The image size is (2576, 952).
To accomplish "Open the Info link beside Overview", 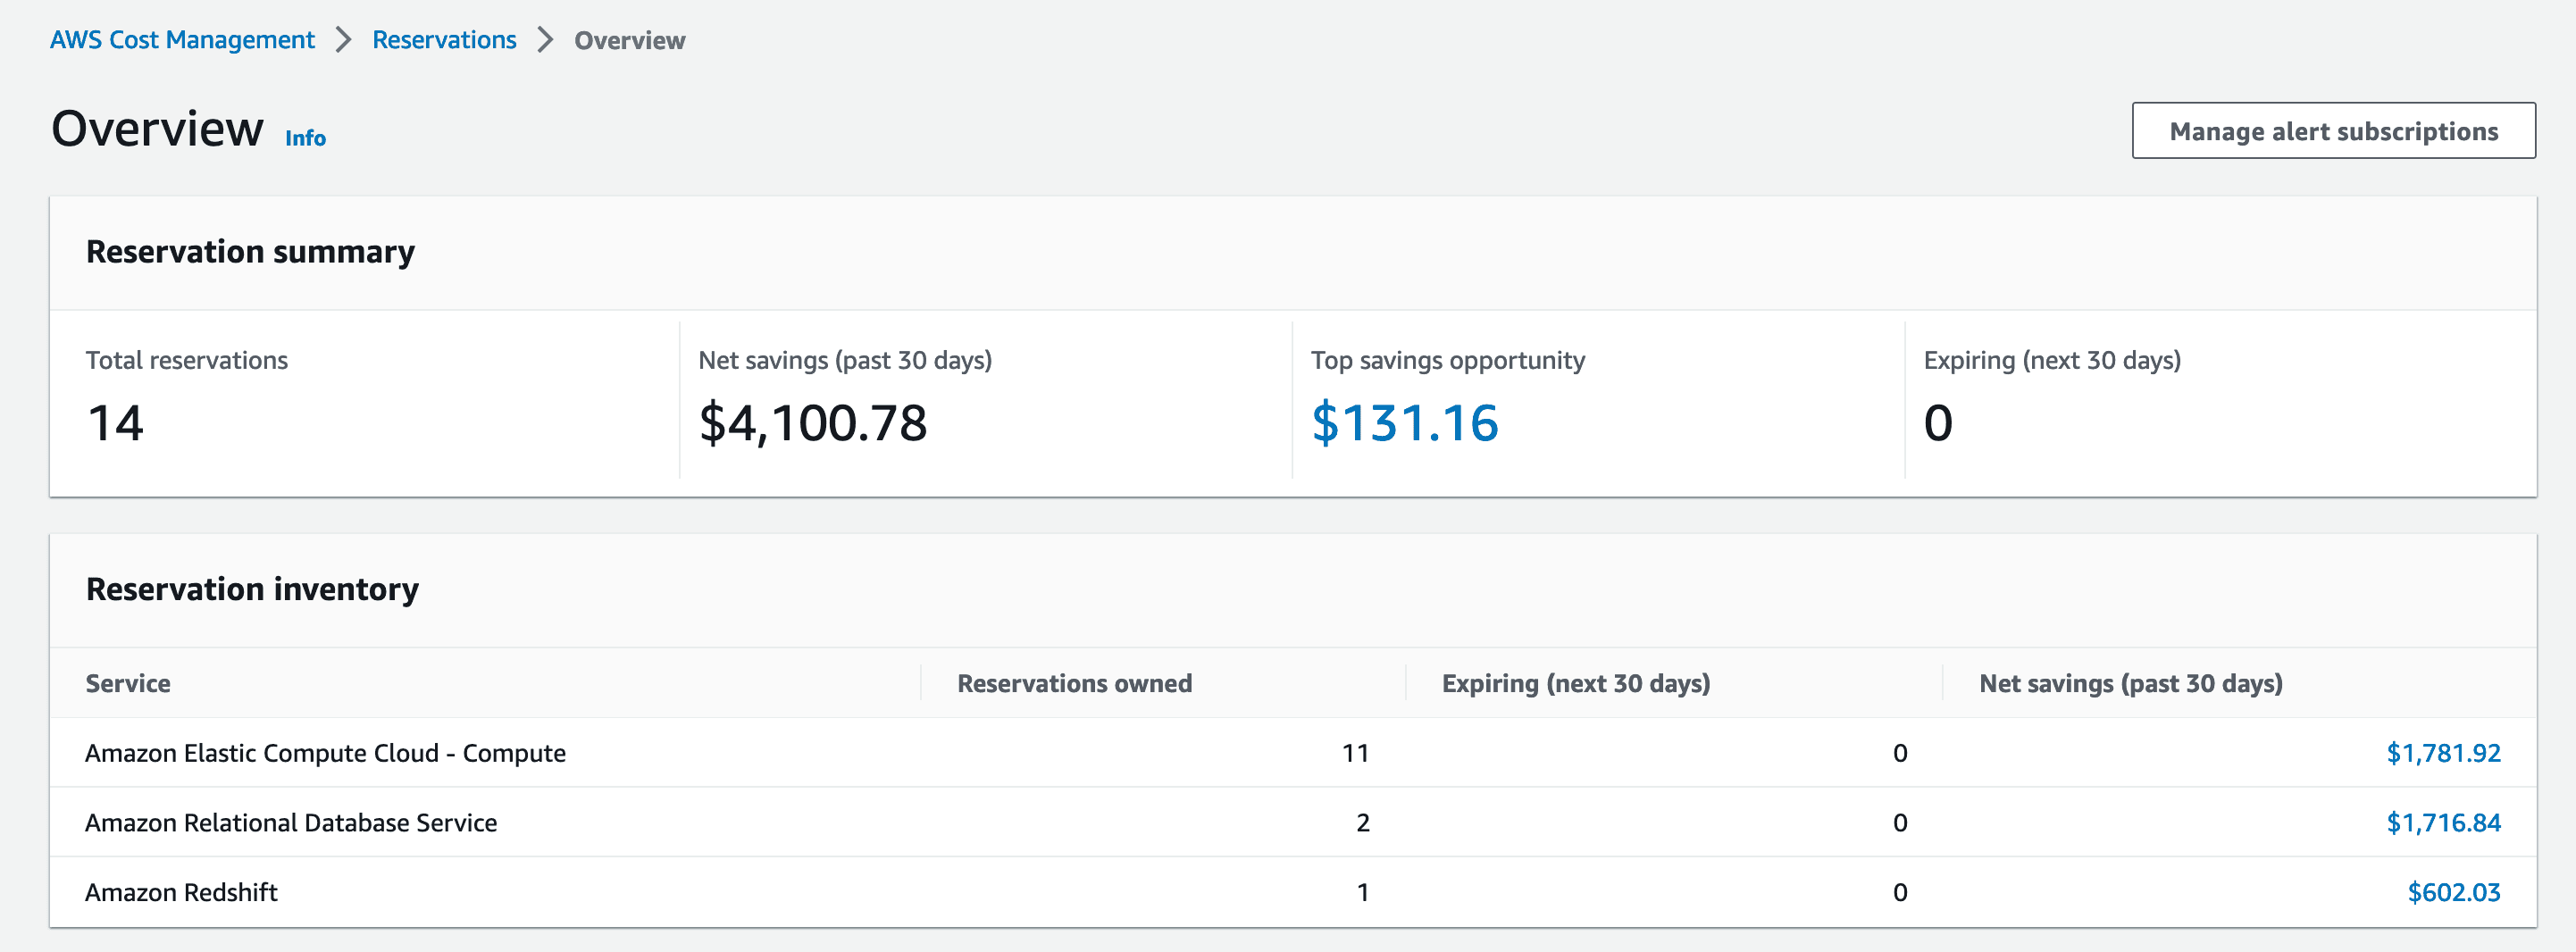I will click(305, 138).
